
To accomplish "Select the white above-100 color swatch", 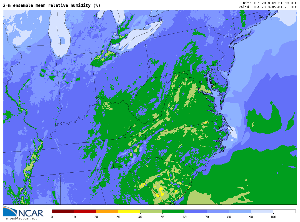I will (x=284, y=211).
